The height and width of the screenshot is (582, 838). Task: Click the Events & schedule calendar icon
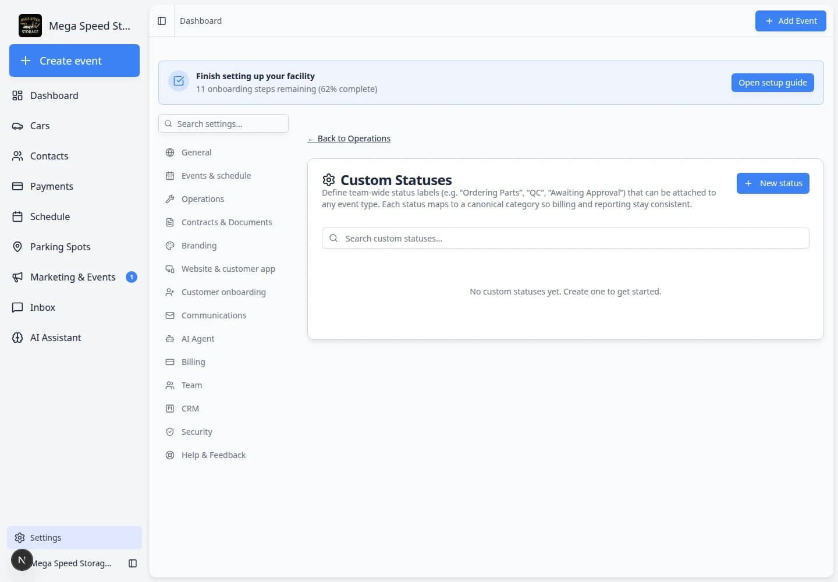tap(170, 176)
